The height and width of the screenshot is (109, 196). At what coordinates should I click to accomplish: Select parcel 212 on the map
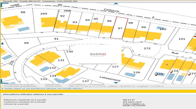[12, 63]
